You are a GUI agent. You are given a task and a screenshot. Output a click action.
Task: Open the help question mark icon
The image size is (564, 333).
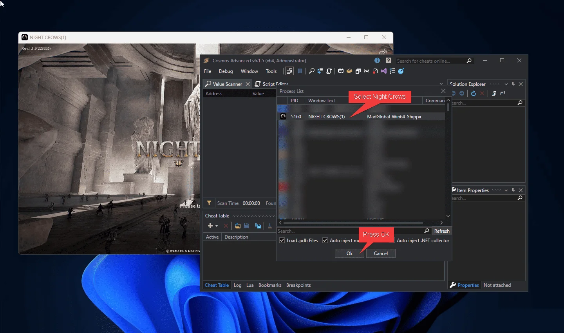point(389,60)
